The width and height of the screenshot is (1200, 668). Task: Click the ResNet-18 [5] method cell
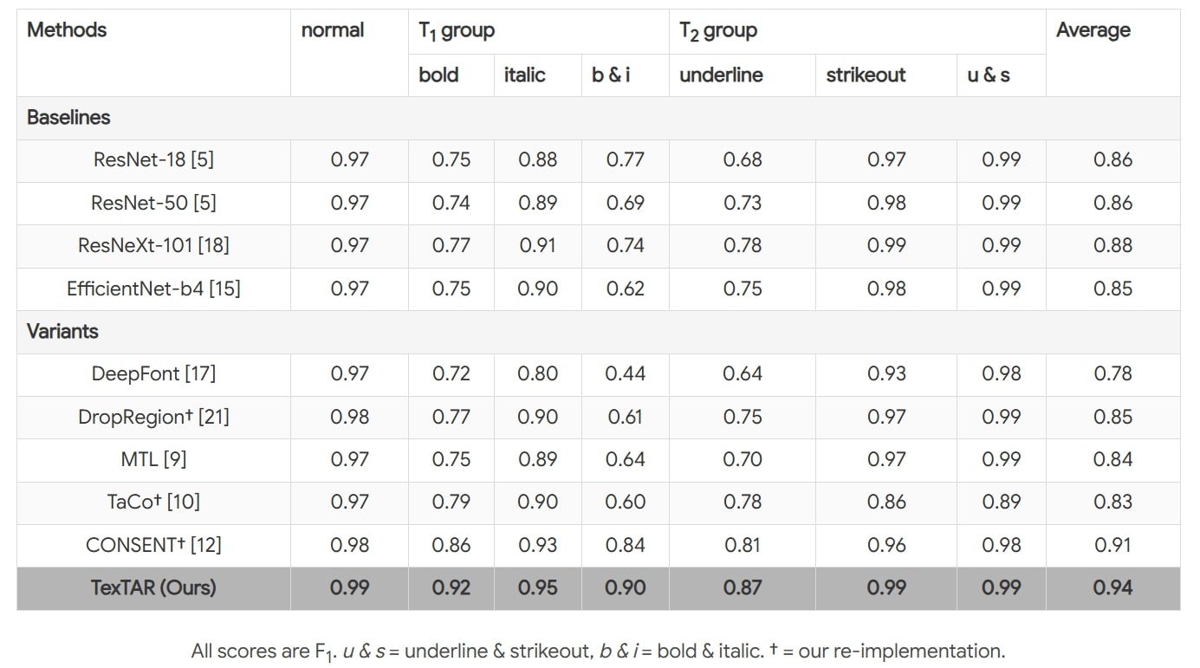click(x=153, y=159)
